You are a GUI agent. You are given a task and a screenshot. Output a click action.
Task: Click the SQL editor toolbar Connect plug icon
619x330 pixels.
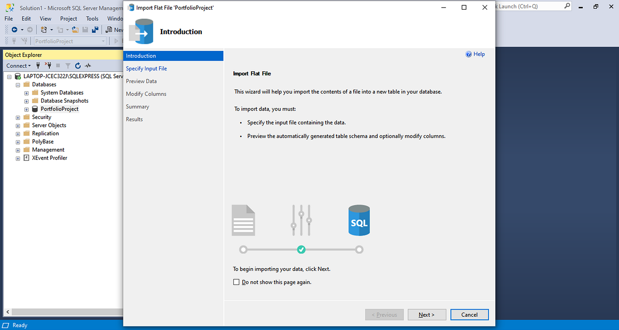pos(14,41)
